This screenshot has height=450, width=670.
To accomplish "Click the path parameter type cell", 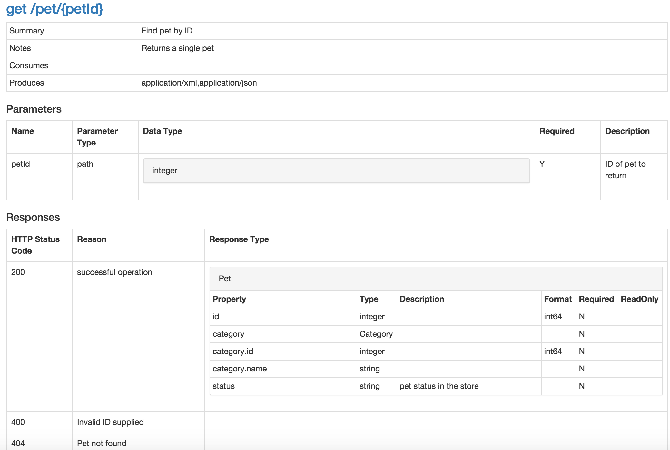I will (x=85, y=164).
